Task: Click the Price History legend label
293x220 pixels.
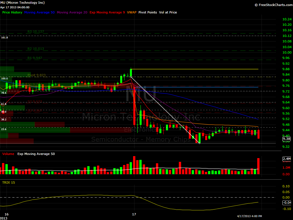Action: click(12, 12)
